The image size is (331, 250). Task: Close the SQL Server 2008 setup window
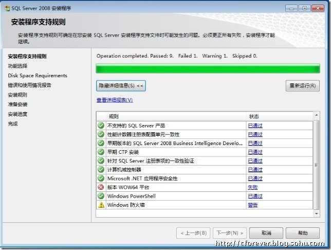(x=318, y=8)
